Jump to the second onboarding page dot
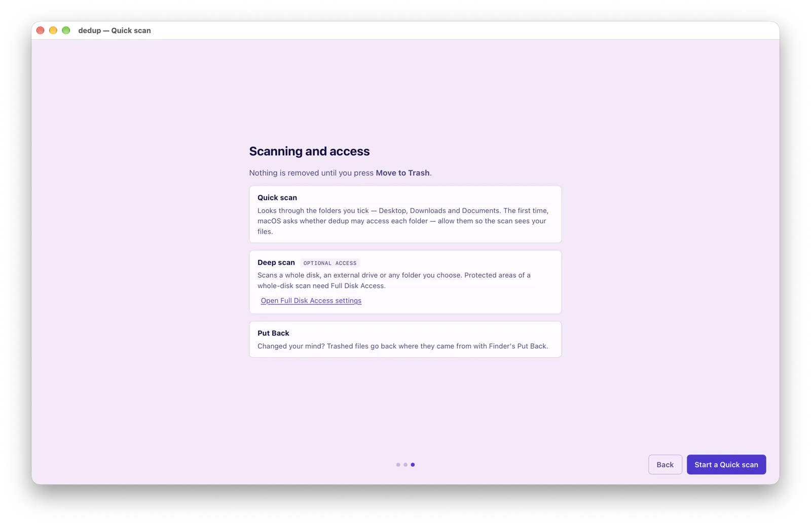811x526 pixels. (x=405, y=465)
